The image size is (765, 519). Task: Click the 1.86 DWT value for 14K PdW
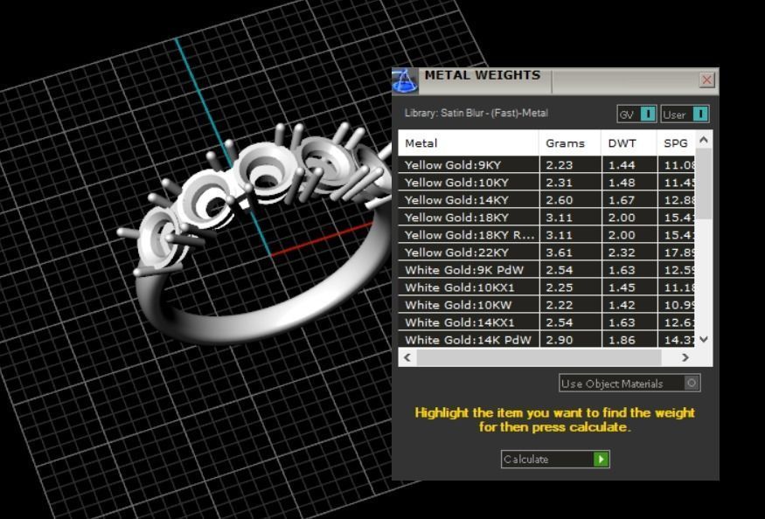[622, 340]
